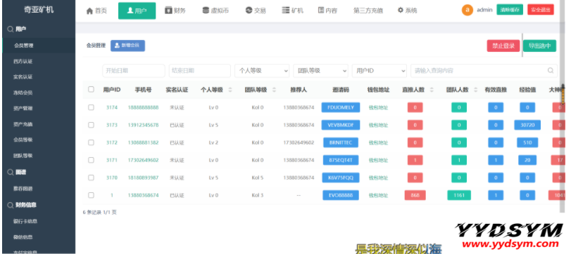571x254 pixels.
Task: Click the home icon for 首页
Action: pos(89,11)
